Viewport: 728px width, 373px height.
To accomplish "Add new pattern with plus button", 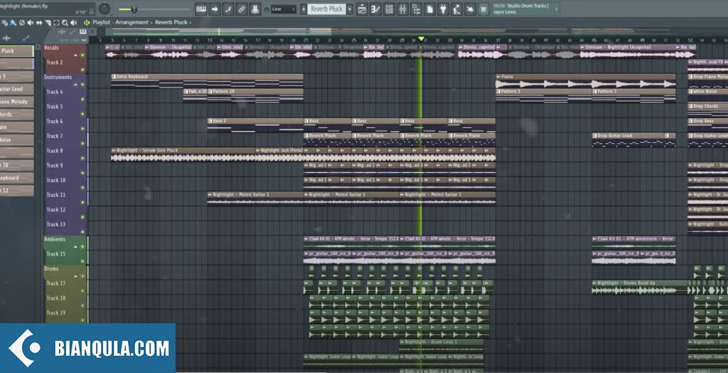I will 350,9.
